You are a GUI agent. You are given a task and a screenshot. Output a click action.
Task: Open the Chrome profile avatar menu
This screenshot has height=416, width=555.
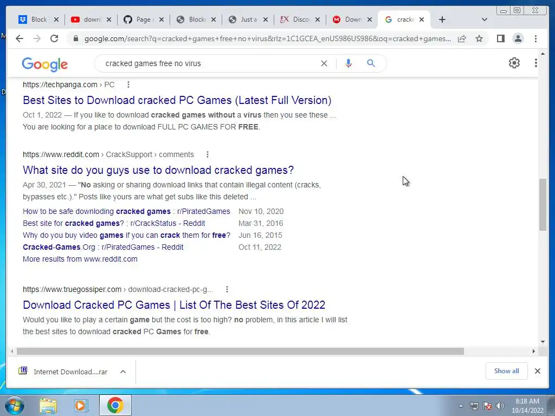[x=518, y=38]
